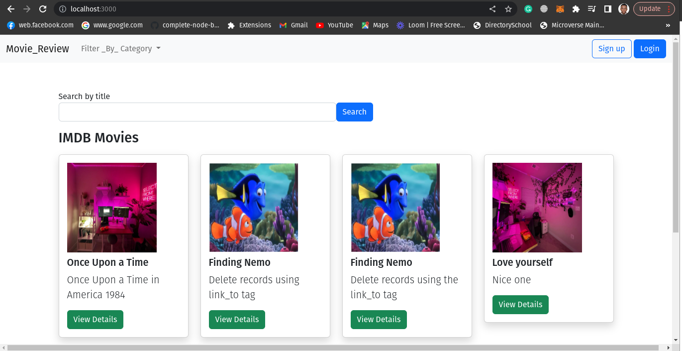Click the scrollbar down arrow
The height and width of the screenshot is (351, 682).
pos(676,340)
